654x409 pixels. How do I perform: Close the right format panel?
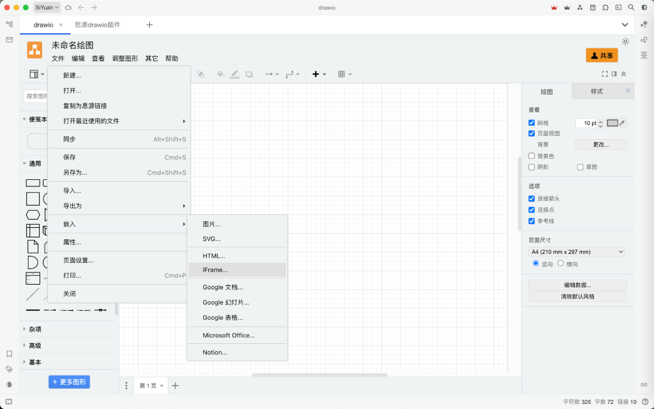tap(627, 91)
